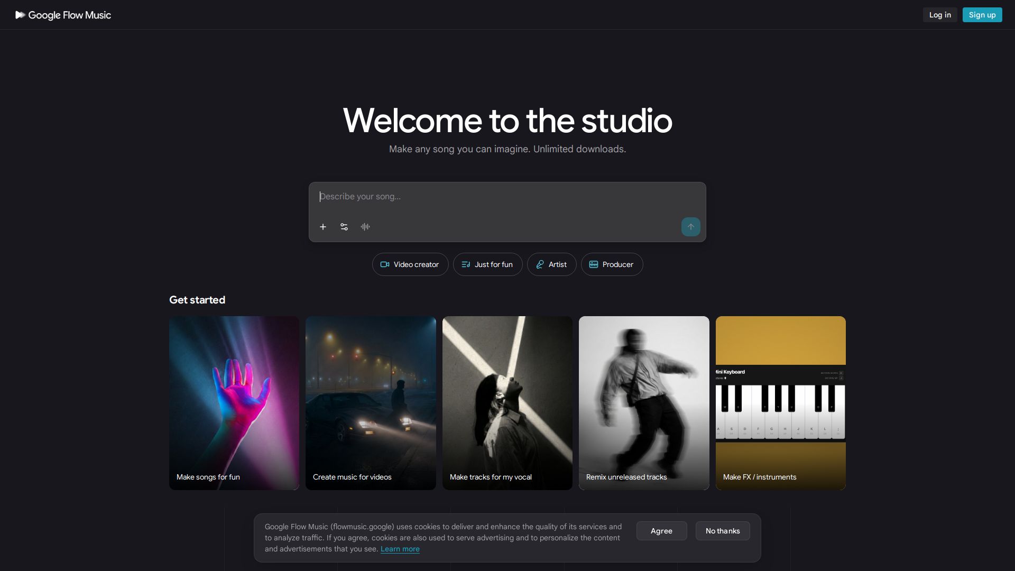
Task: Select the Just for fun chip
Action: 487,264
